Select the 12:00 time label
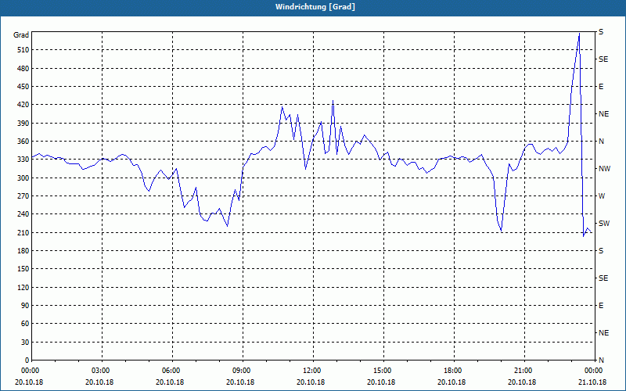The width and height of the screenshot is (626, 391). (x=313, y=370)
